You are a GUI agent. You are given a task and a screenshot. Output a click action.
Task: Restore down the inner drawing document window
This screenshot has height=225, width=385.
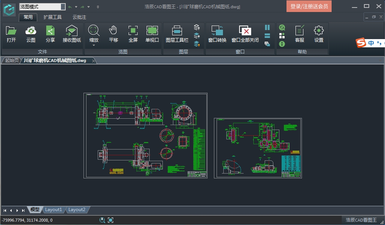[374, 17]
